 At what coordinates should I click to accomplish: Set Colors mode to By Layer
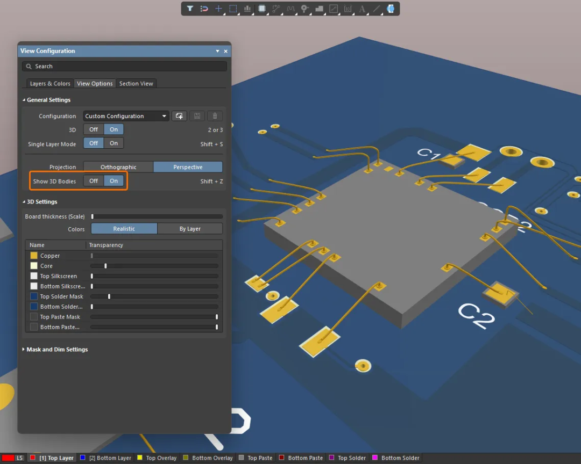click(190, 229)
